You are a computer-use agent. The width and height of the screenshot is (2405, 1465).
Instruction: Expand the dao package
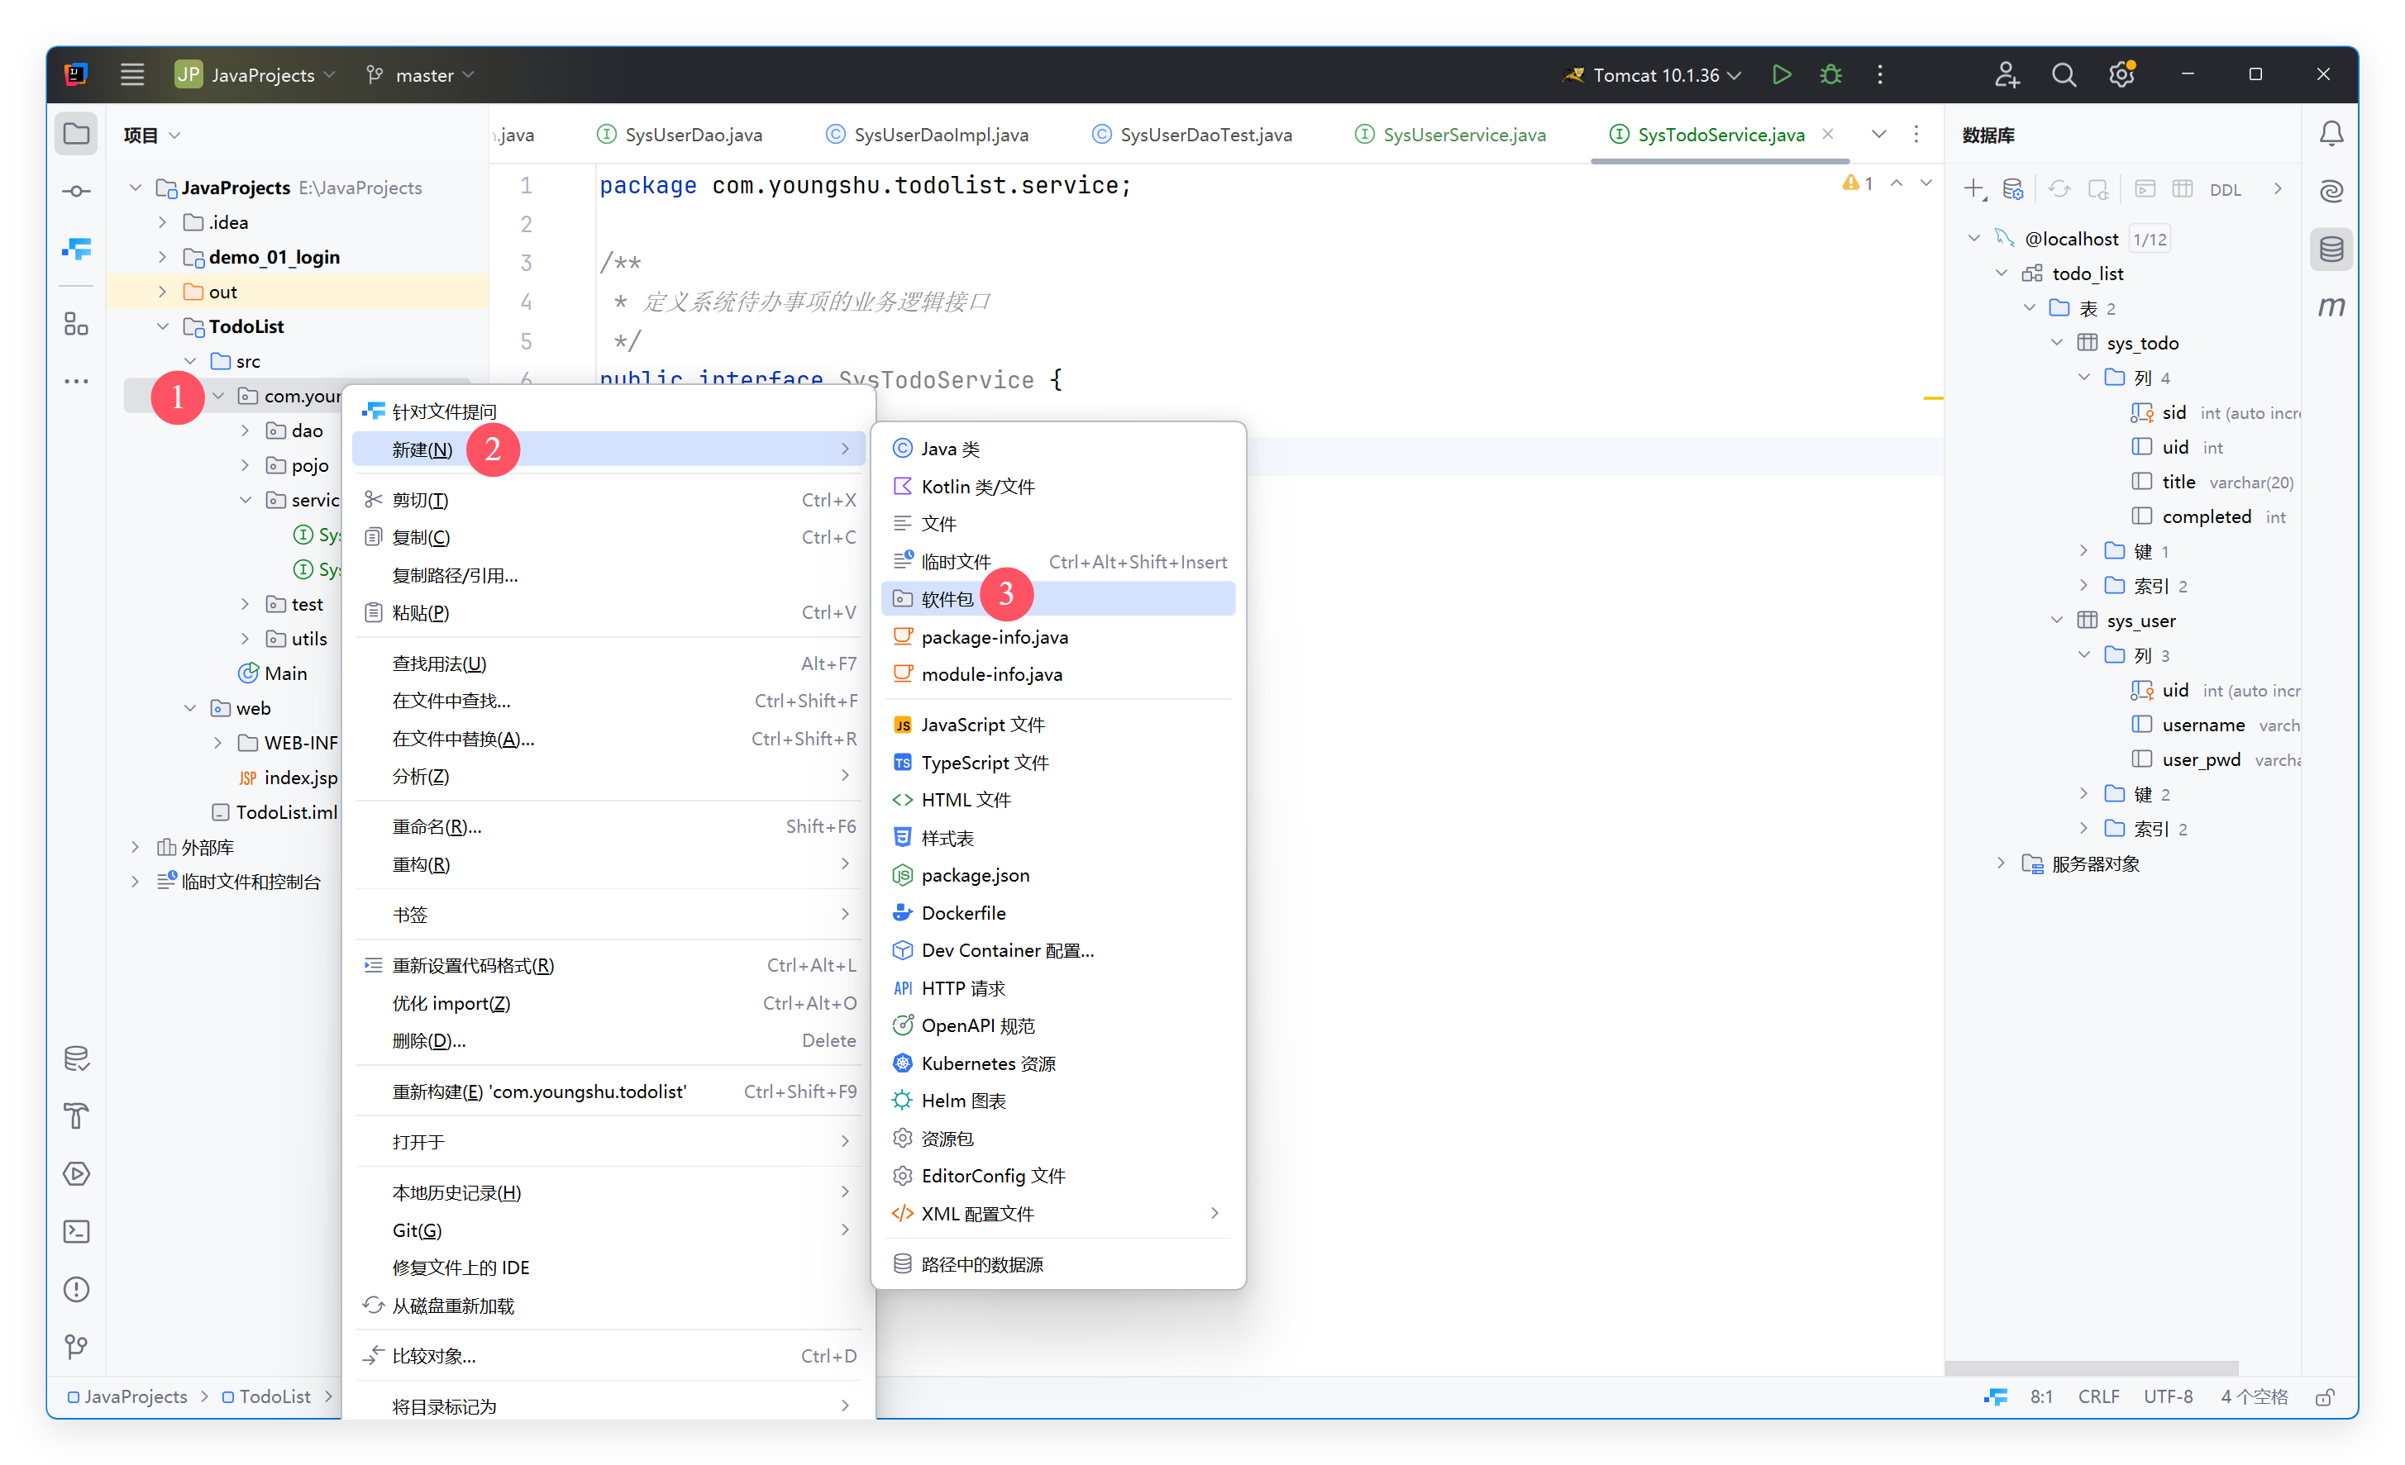tap(245, 430)
